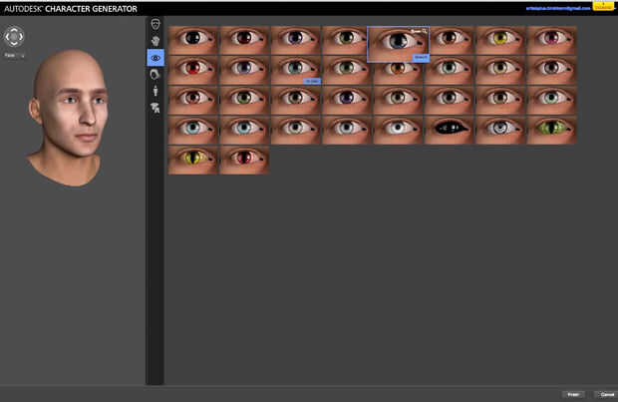Choose the green cat-slit eye thumbnail
The width and height of the screenshot is (618, 402).
coord(551,130)
